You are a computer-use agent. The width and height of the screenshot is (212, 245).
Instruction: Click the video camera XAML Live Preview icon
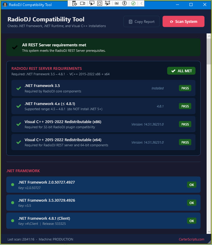83,3
